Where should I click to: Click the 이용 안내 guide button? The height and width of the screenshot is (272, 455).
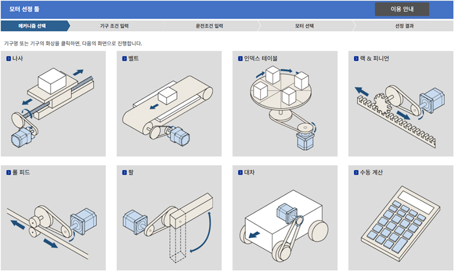coord(402,9)
